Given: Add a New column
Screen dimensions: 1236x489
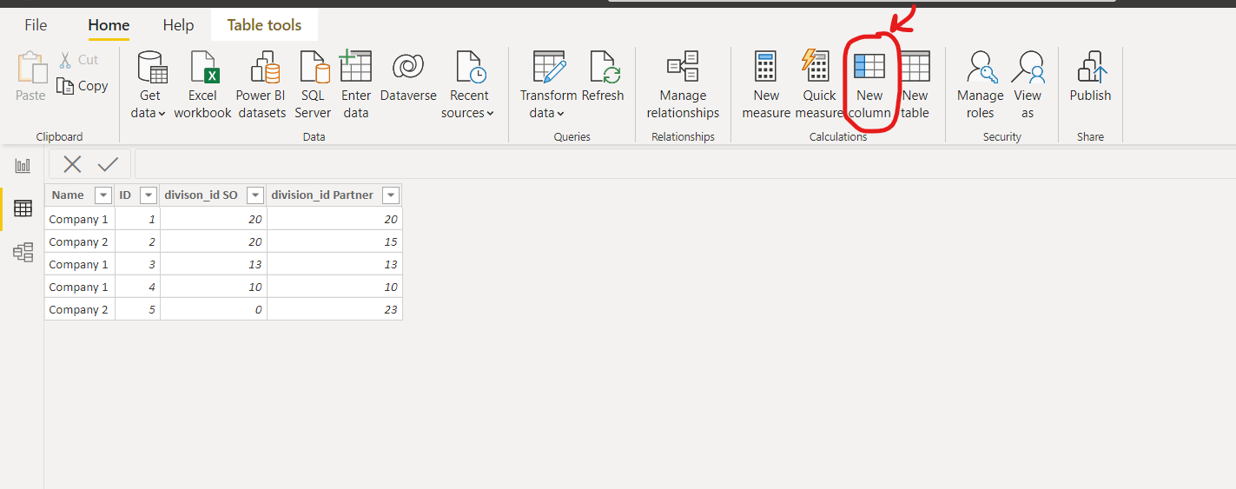Looking at the screenshot, I should point(869,84).
